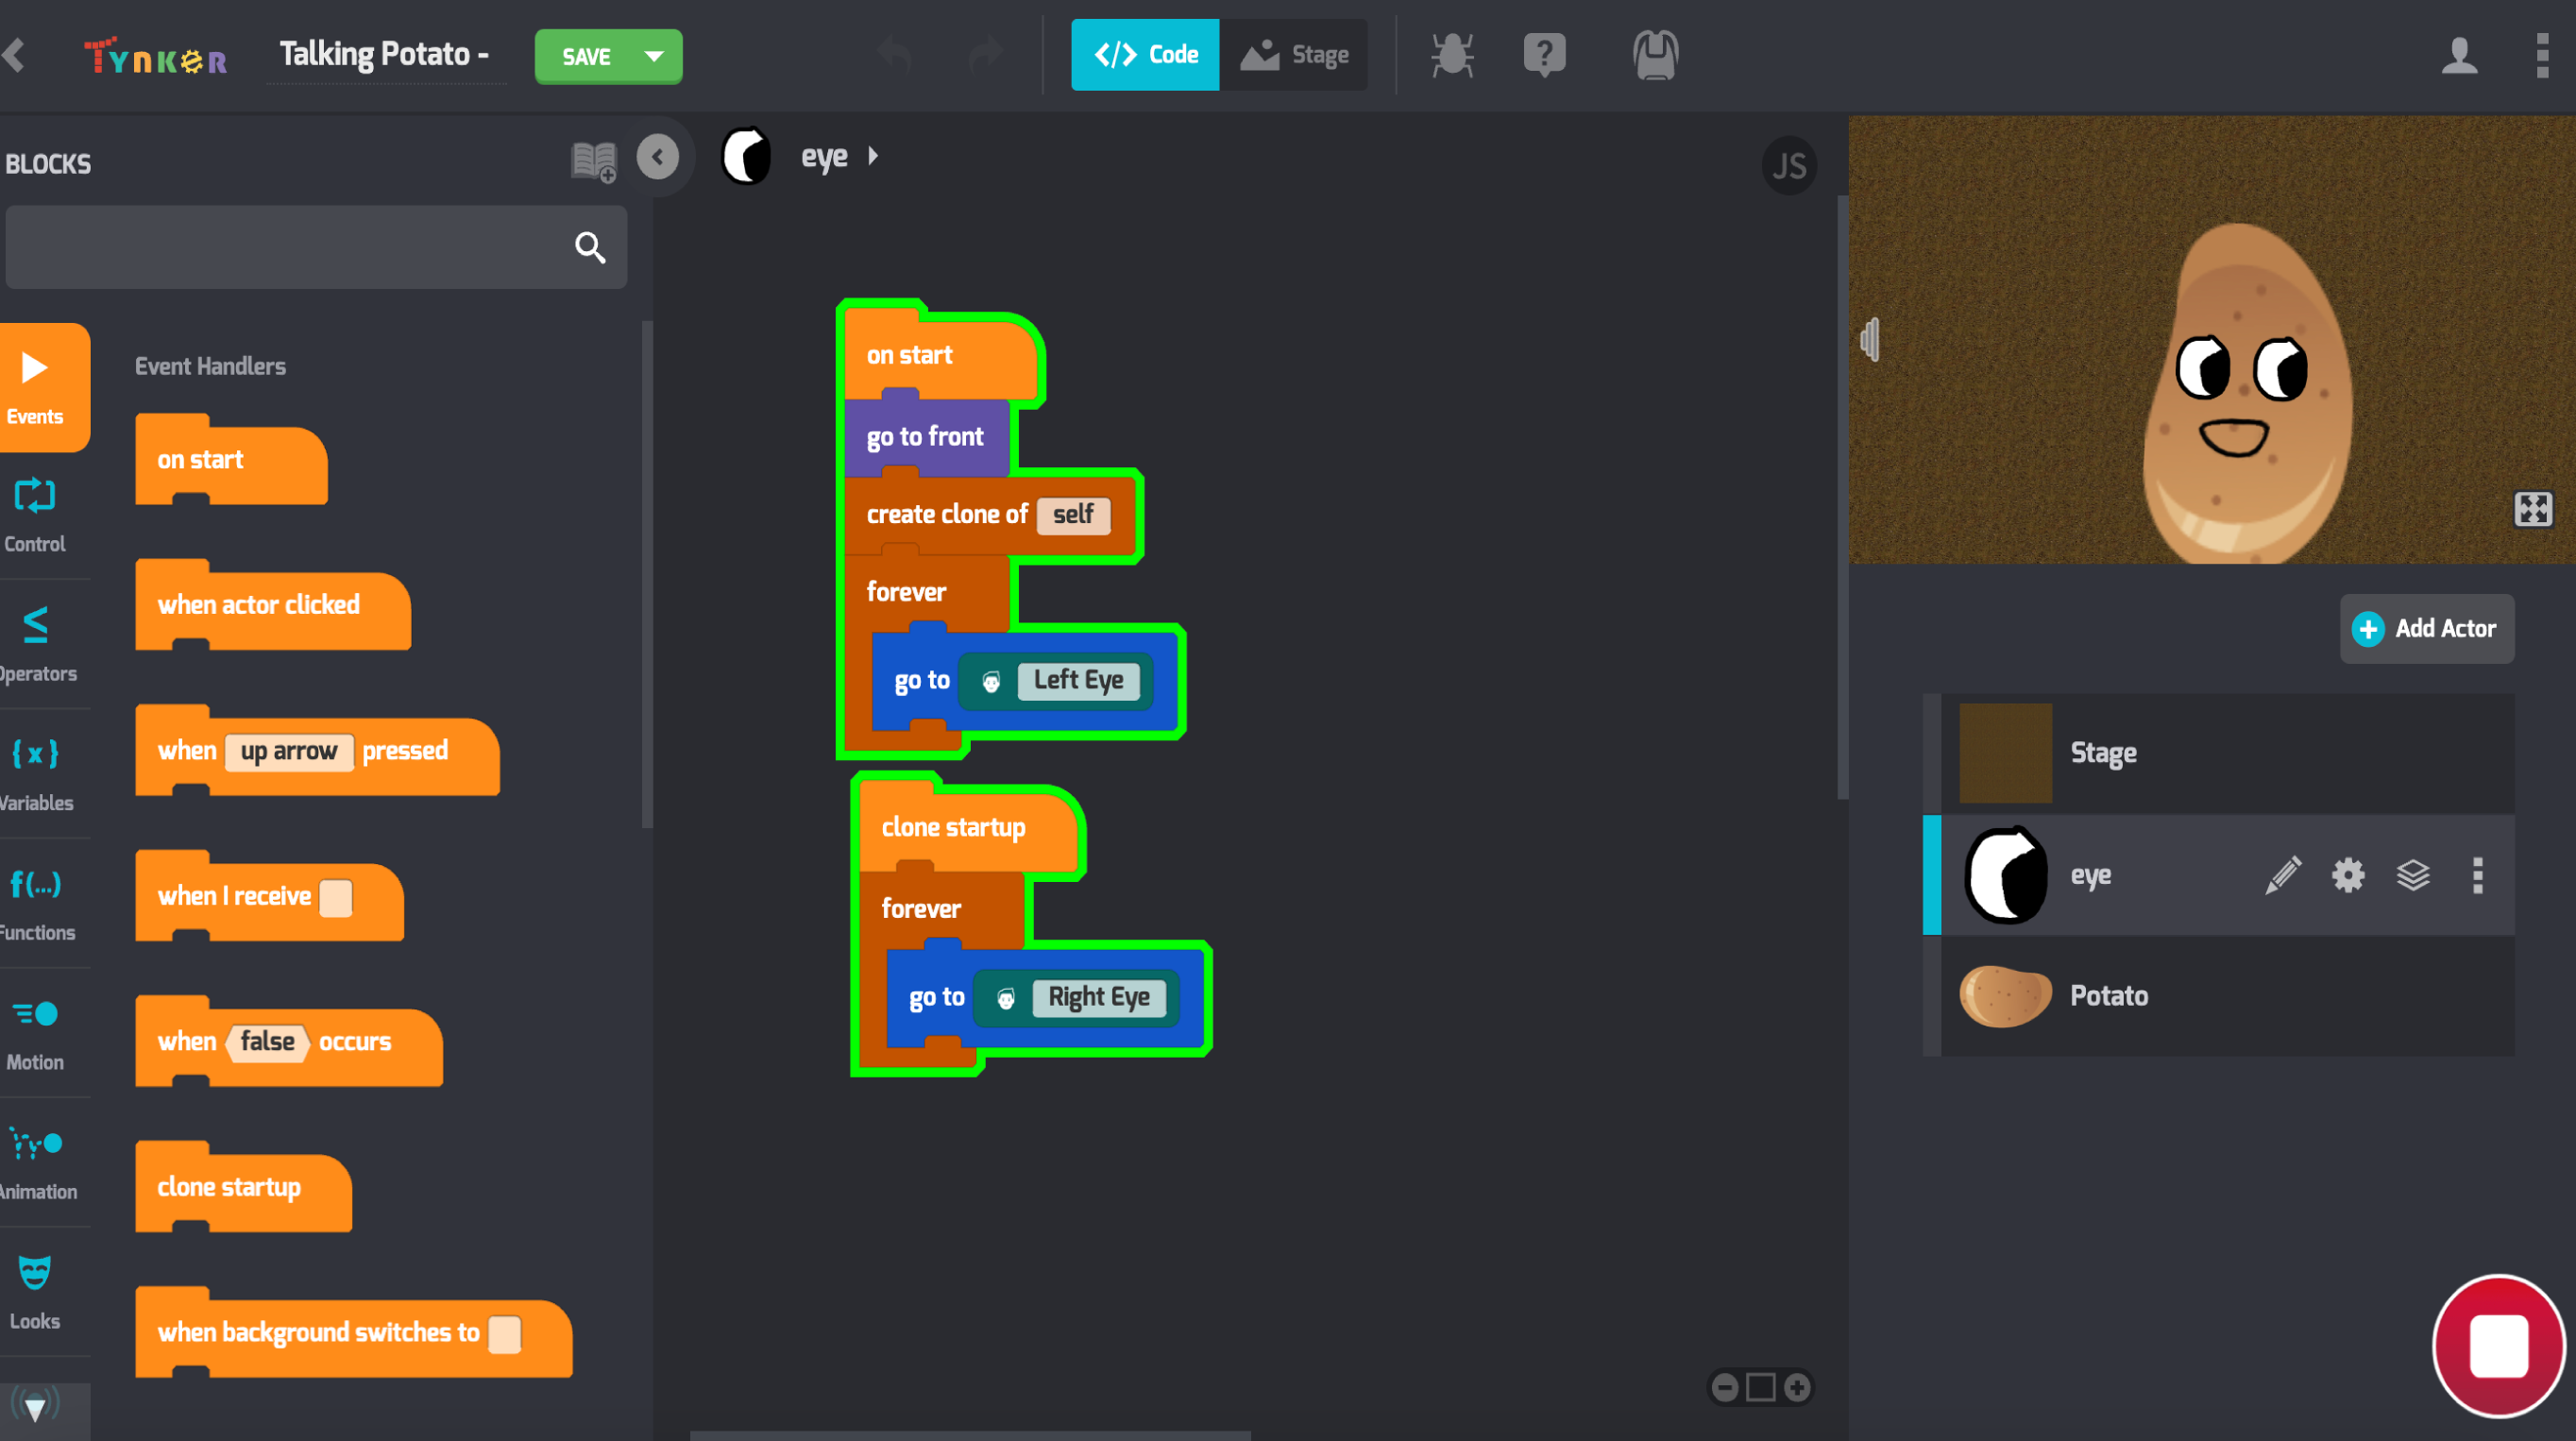Open eye actor layers icon
The height and width of the screenshot is (1441, 2576).
(x=2413, y=875)
